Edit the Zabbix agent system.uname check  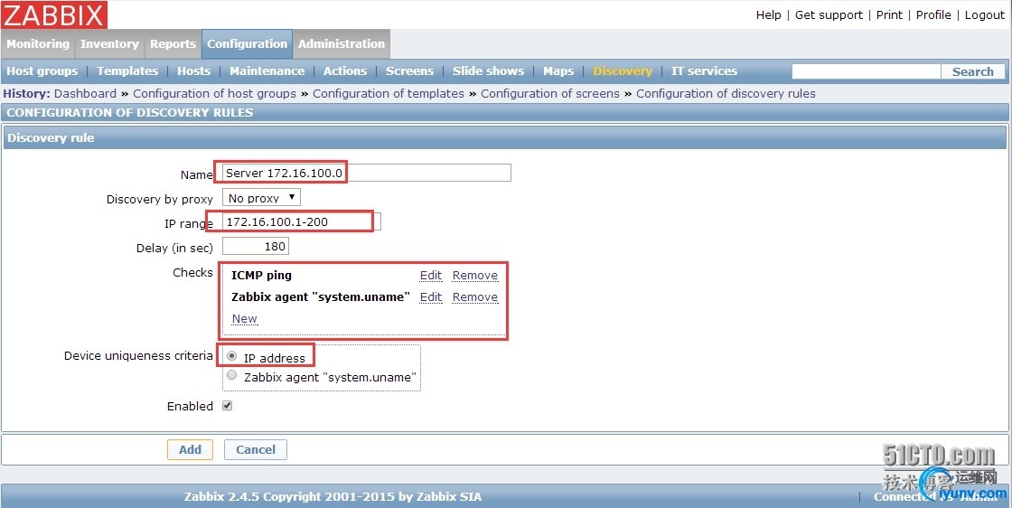431,296
